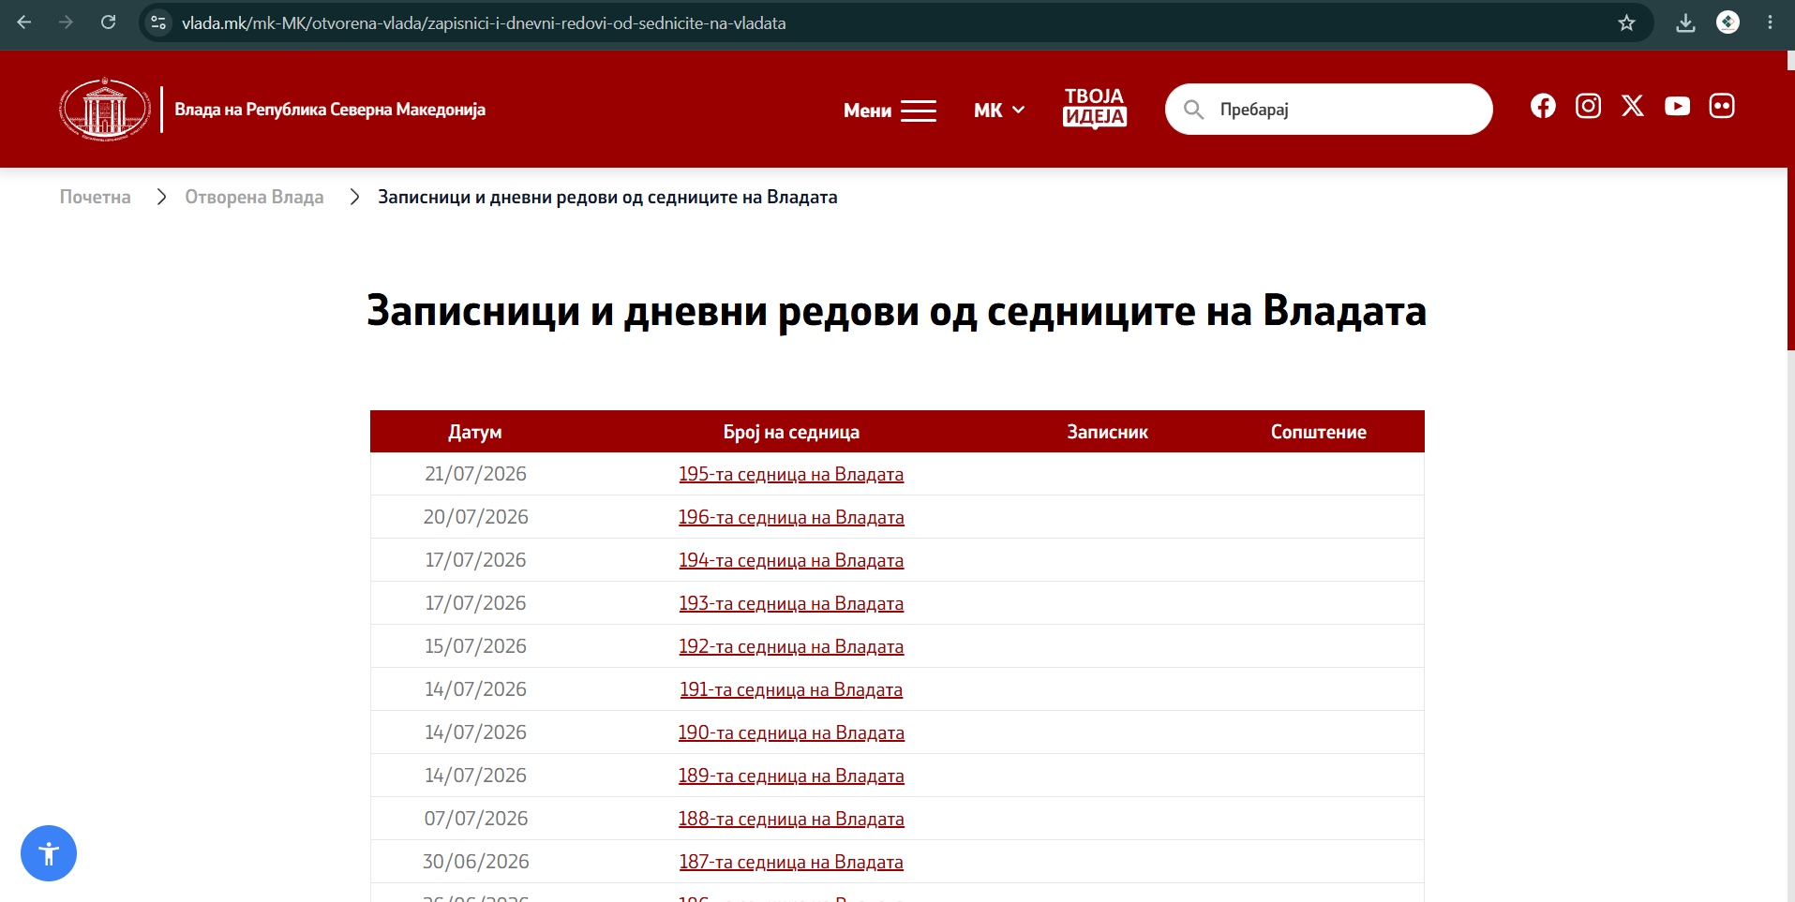
Task: Open the Instagram icon in header
Action: [x=1588, y=106]
